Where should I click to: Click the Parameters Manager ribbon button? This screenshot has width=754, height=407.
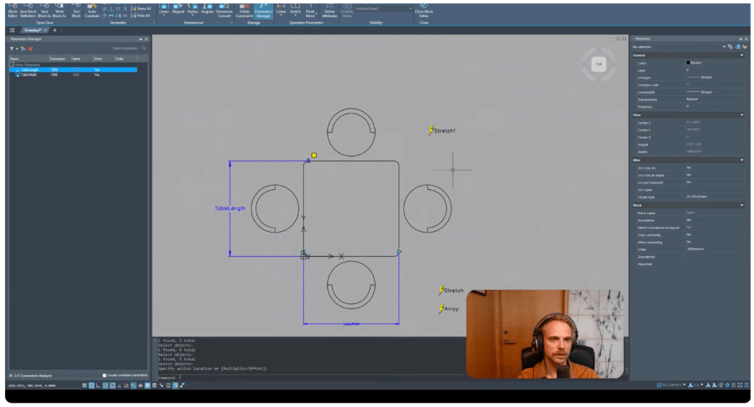click(262, 11)
